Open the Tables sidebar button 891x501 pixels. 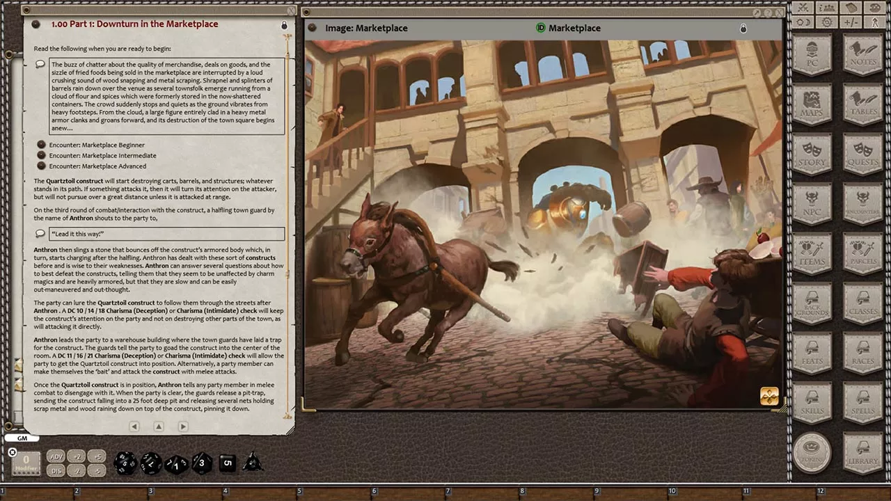point(863,104)
